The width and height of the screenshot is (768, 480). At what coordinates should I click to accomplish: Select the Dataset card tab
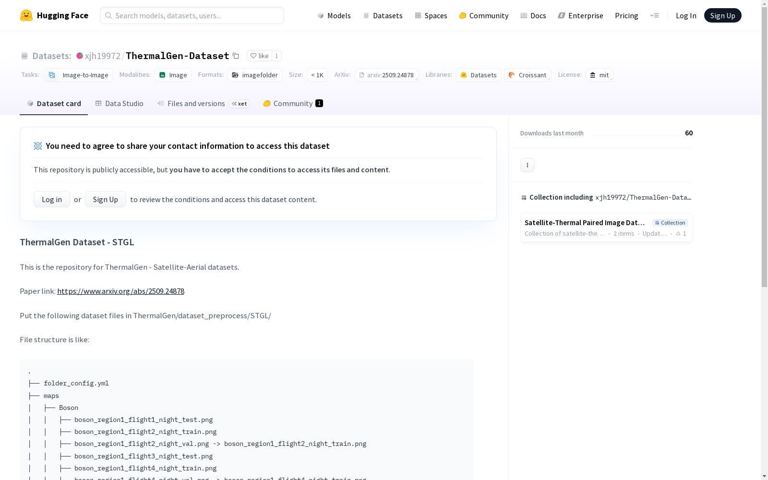click(x=54, y=104)
